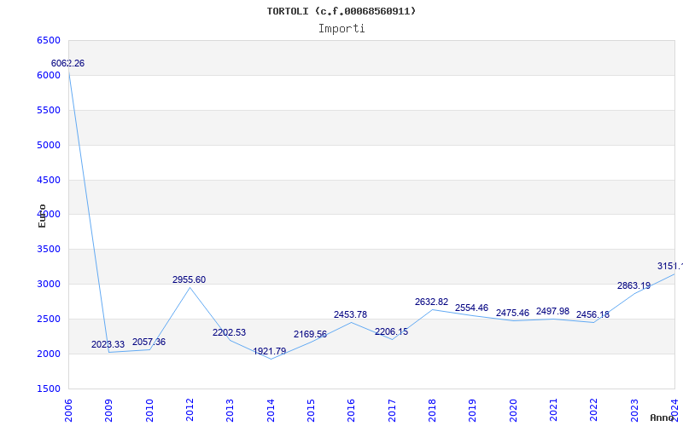This screenshot has width=683, height=426.
Task: Click the 2012 x-axis year label
Action: [190, 411]
